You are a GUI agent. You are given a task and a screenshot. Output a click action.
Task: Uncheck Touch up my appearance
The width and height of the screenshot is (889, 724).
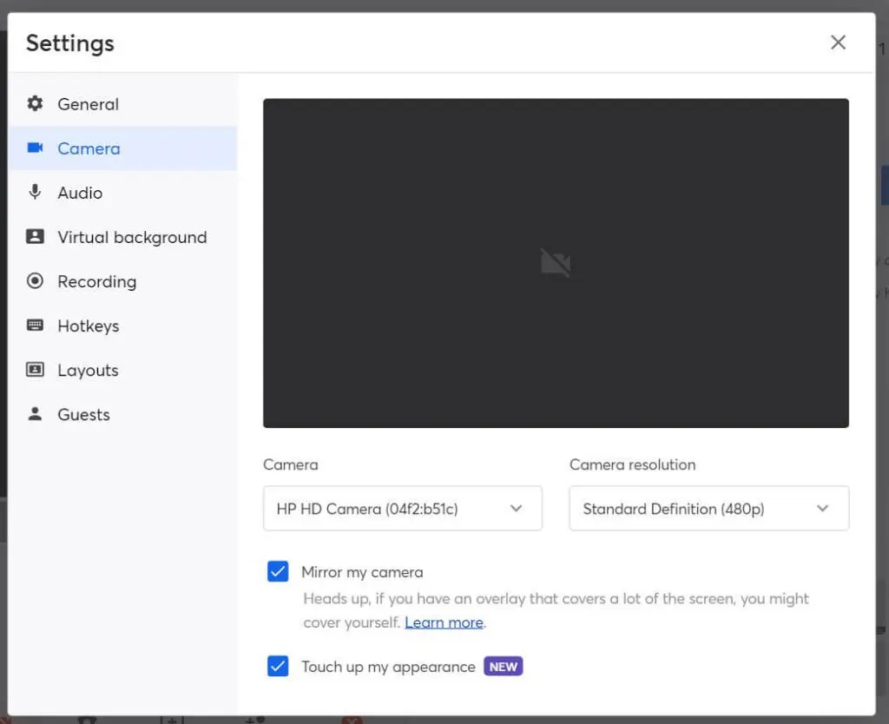(x=278, y=666)
